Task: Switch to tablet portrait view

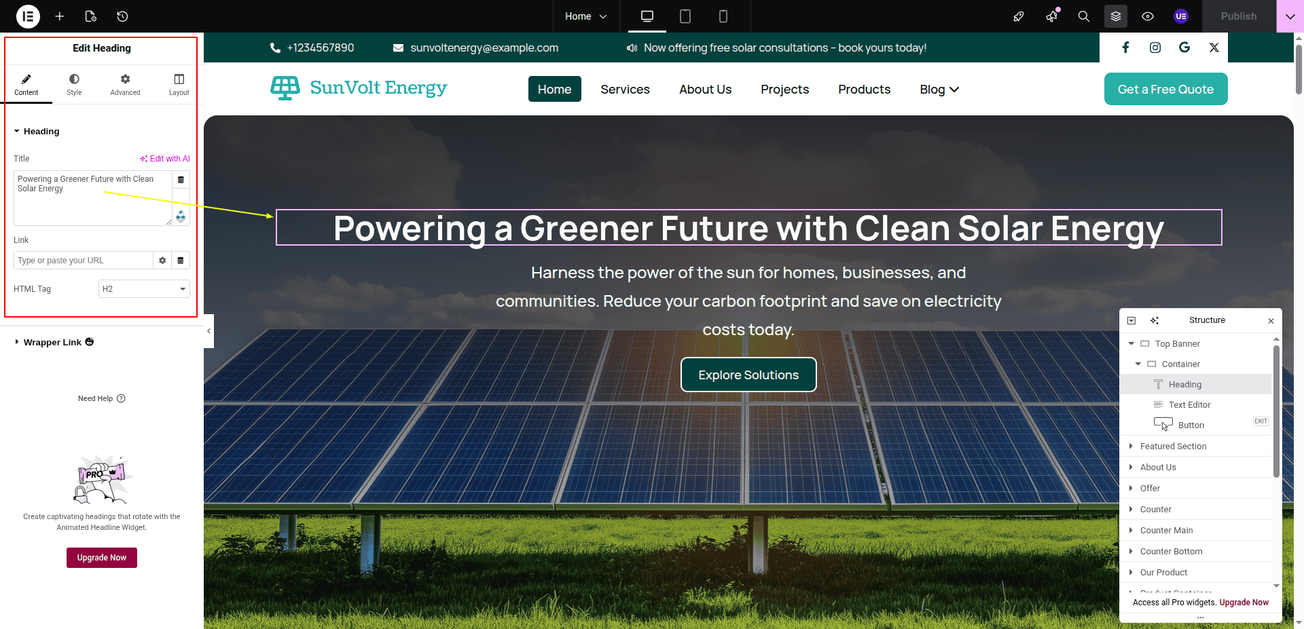Action: 685,16
